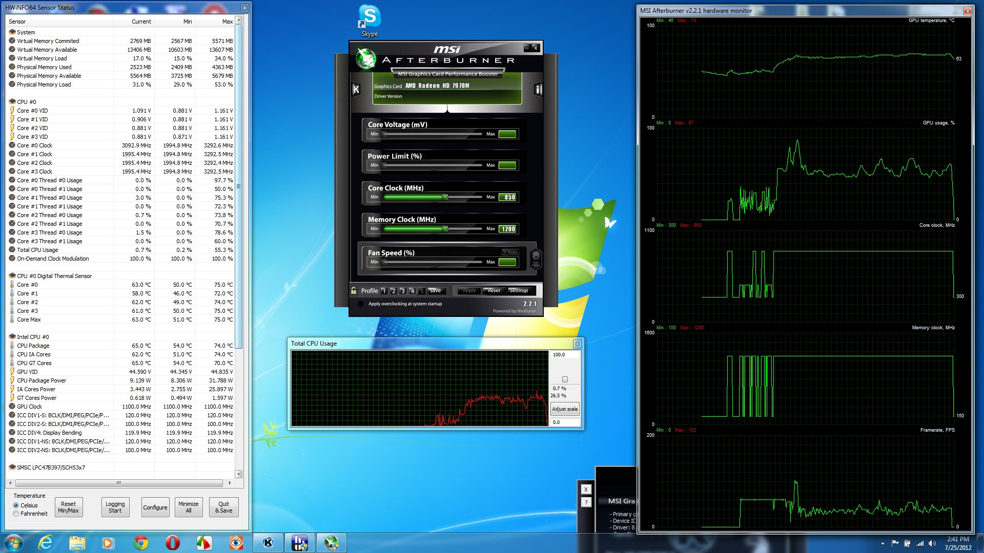Reset Min/Max values in HWiNFO
Viewport: 984px width, 553px height.
point(68,507)
